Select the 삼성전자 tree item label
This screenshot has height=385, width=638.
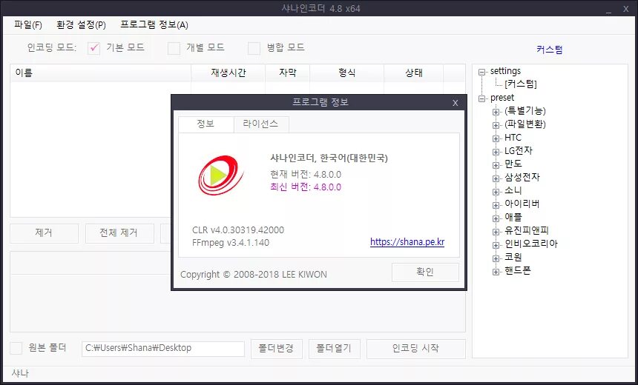tap(522, 178)
